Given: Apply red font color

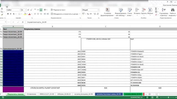Looking at the screenshot, I should [30, 14].
